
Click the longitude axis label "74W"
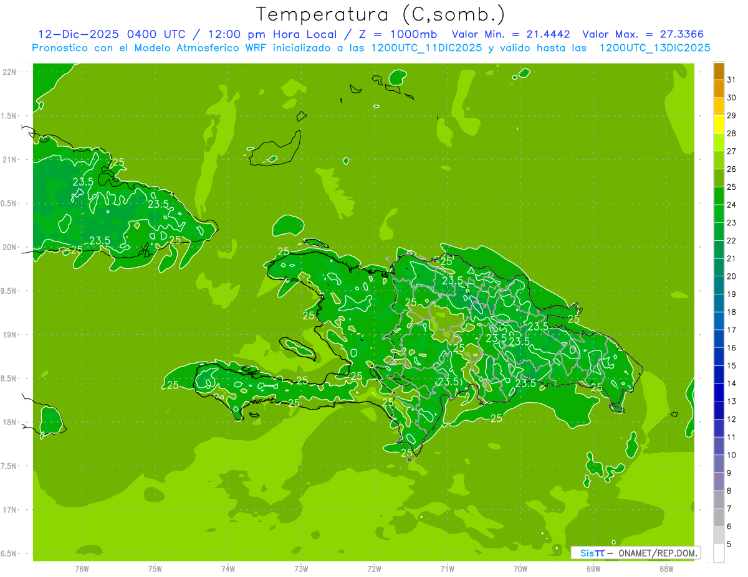[x=228, y=569]
